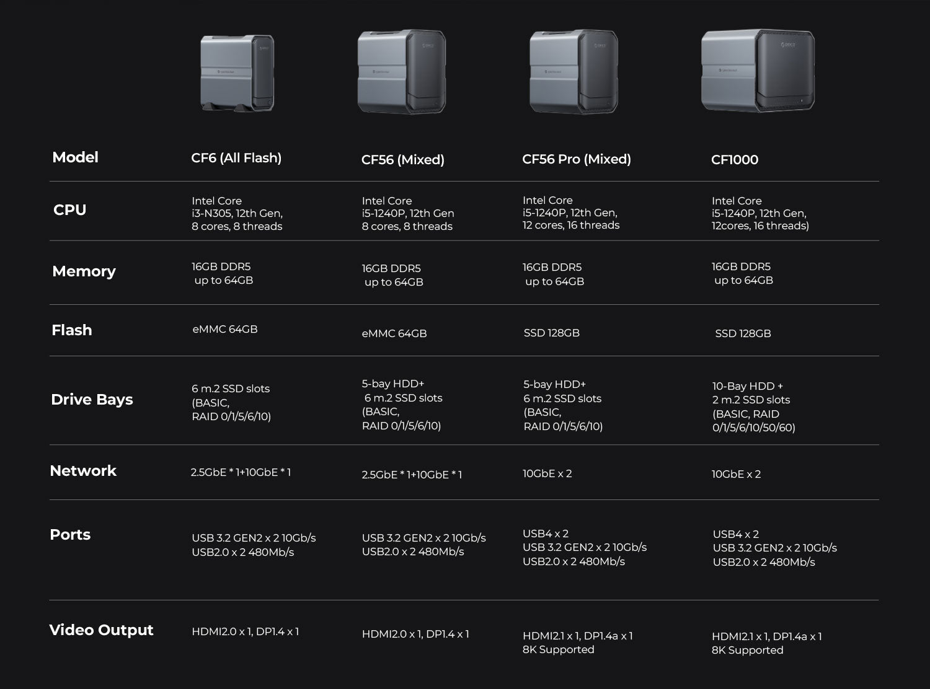Screen dimensions: 930x689
Task: Click the 'Video Output' row label
Action: 101,630
